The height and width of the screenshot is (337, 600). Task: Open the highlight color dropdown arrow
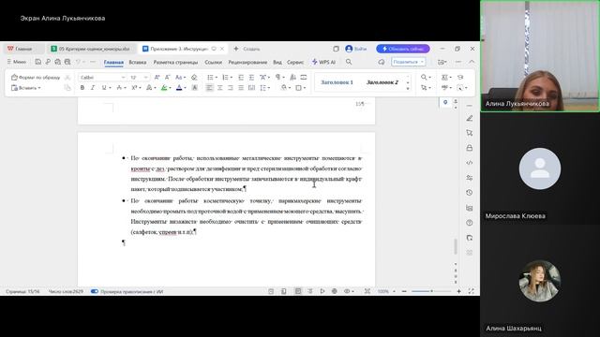pos(170,88)
